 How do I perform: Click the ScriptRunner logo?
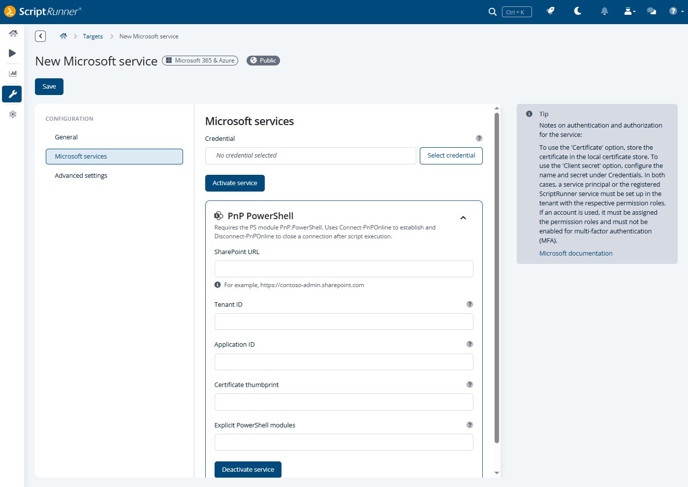tap(43, 11)
